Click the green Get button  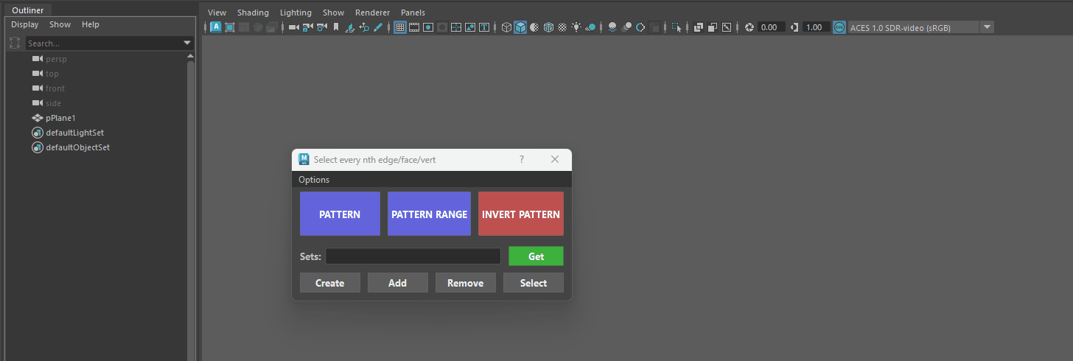(x=536, y=256)
